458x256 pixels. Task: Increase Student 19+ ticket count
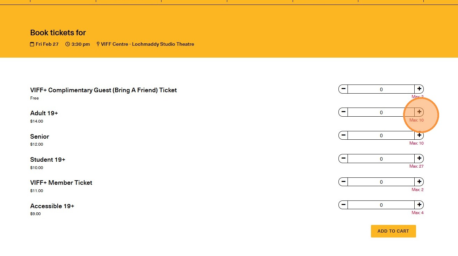point(419,159)
